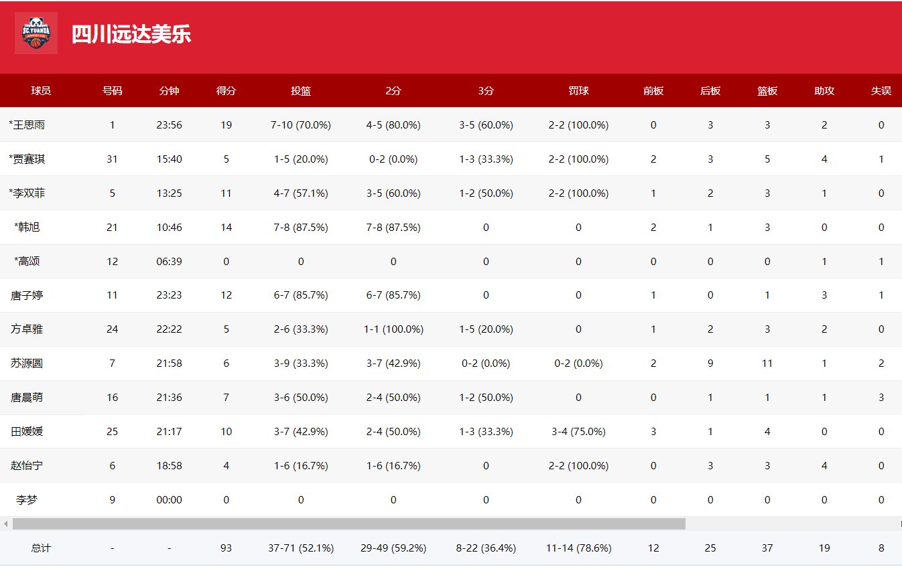Click the 分钟 column header
The height and width of the screenshot is (569, 902).
[169, 91]
